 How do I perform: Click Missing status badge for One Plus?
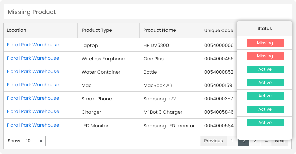[265, 56]
